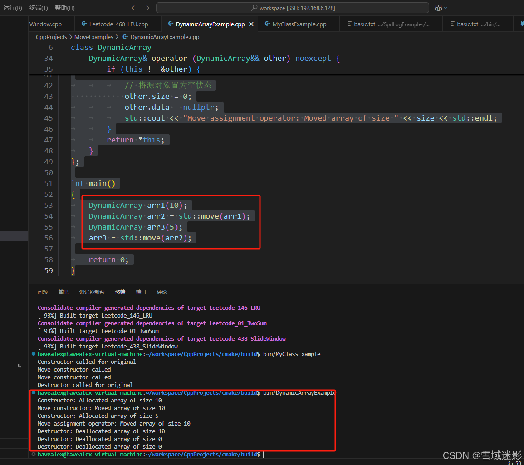Click the back navigation arrow

click(134, 7)
